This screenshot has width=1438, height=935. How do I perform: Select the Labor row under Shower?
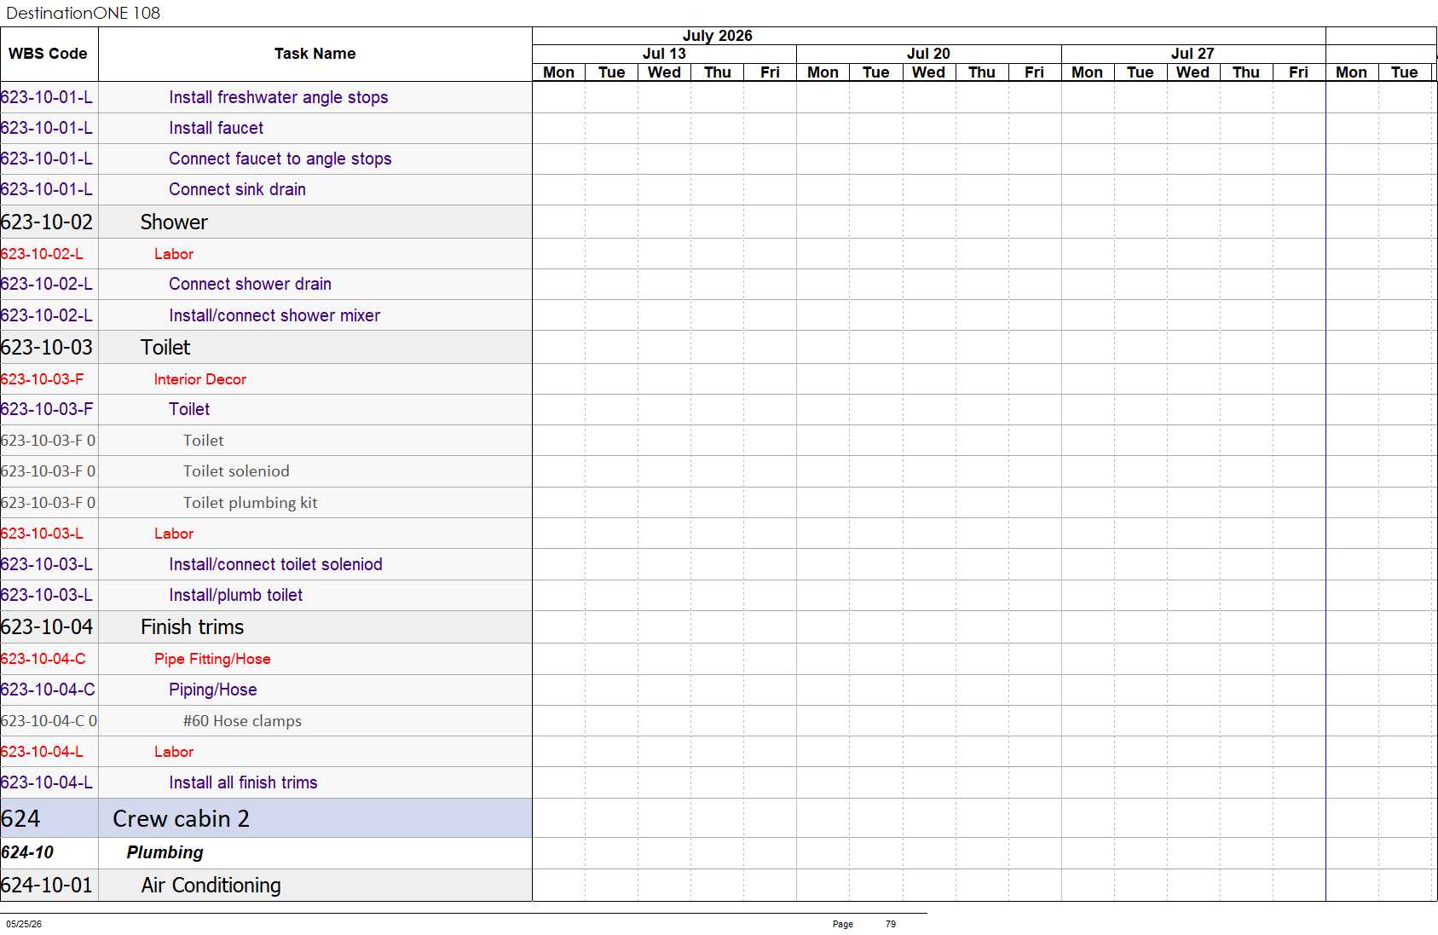pyautogui.click(x=174, y=254)
